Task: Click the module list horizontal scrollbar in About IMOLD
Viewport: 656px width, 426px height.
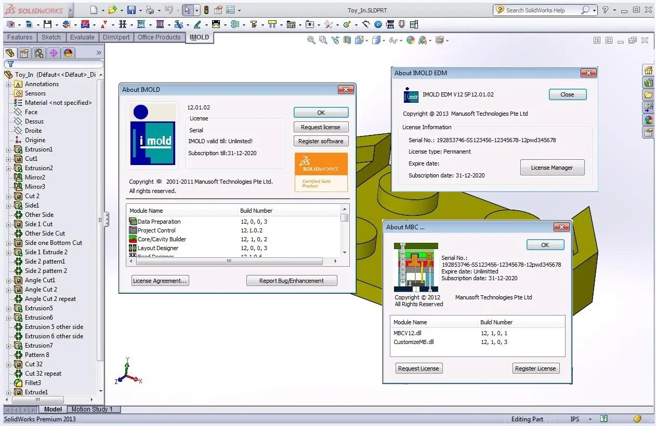Action: (x=234, y=262)
